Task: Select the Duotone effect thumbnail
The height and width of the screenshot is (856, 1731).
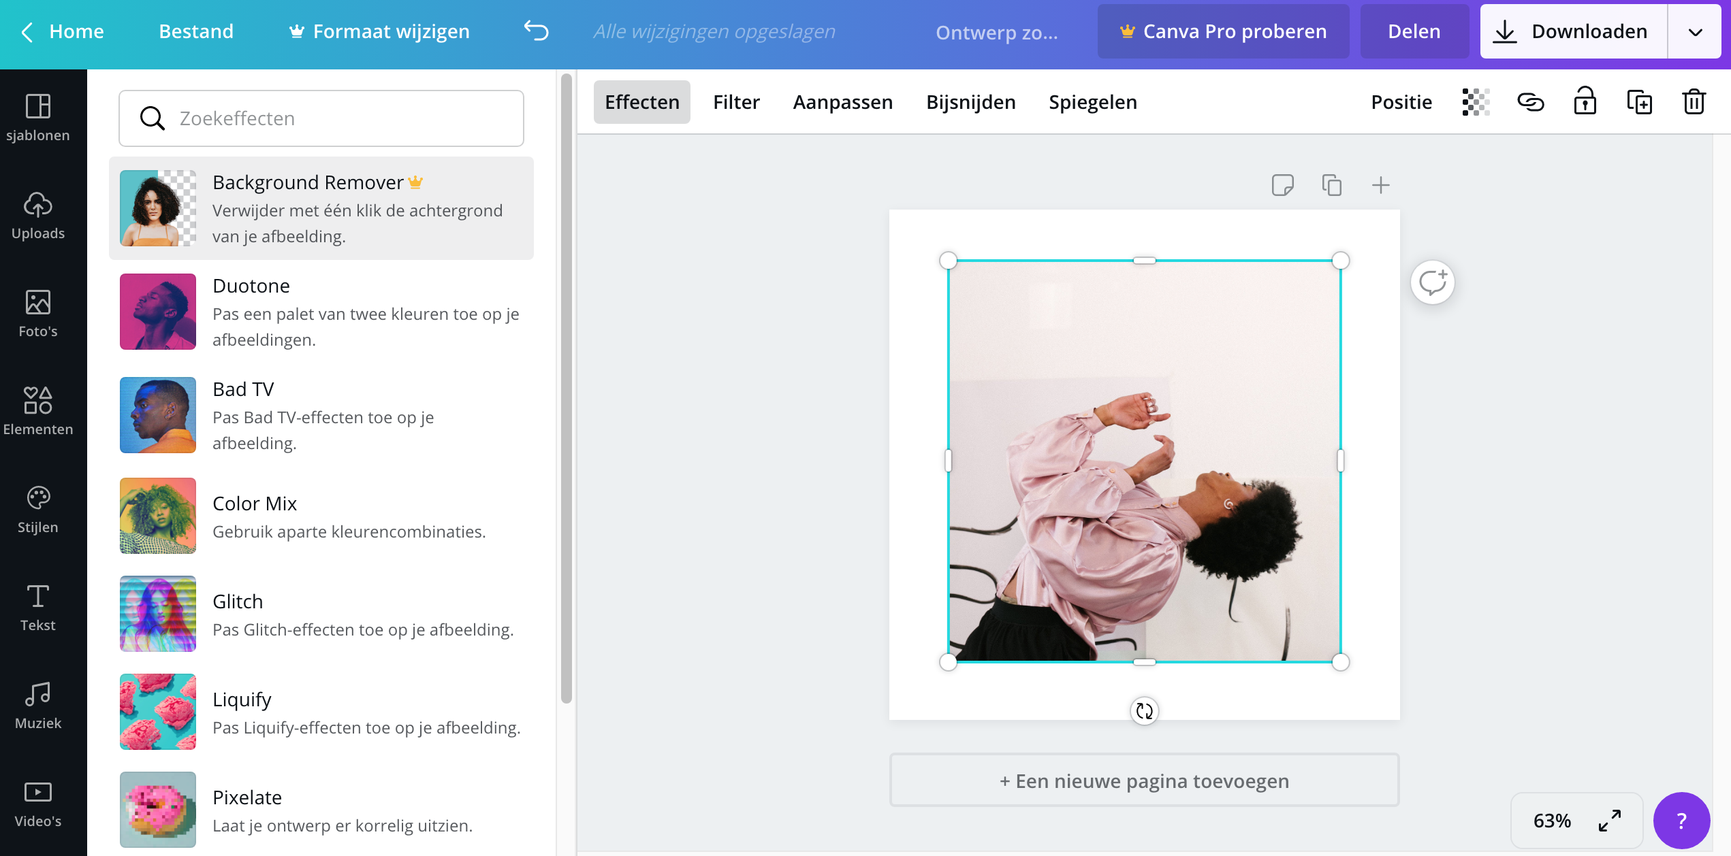Action: [158, 312]
